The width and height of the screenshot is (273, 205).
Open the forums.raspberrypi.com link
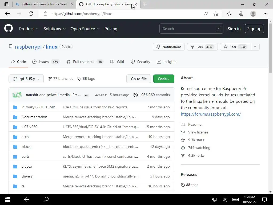point(211,114)
